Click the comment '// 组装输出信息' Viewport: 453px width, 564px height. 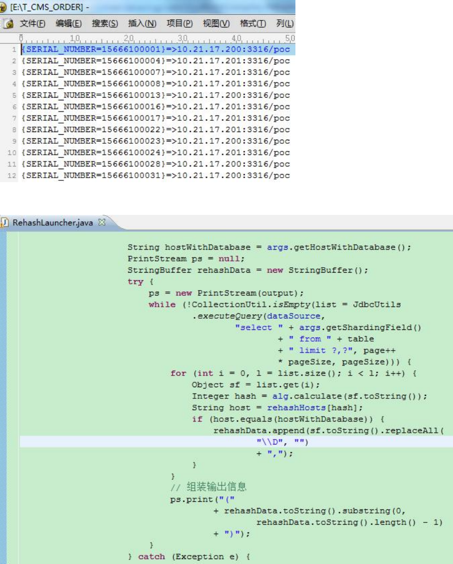pyautogui.click(x=209, y=487)
